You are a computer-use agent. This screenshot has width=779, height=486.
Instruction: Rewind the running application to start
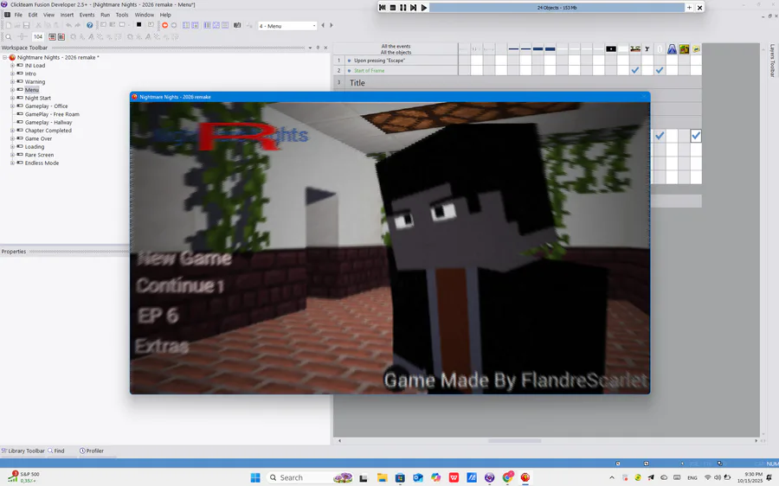coord(382,8)
